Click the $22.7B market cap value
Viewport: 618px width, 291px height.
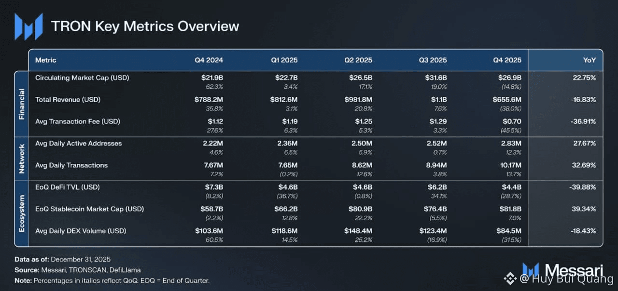(x=287, y=78)
